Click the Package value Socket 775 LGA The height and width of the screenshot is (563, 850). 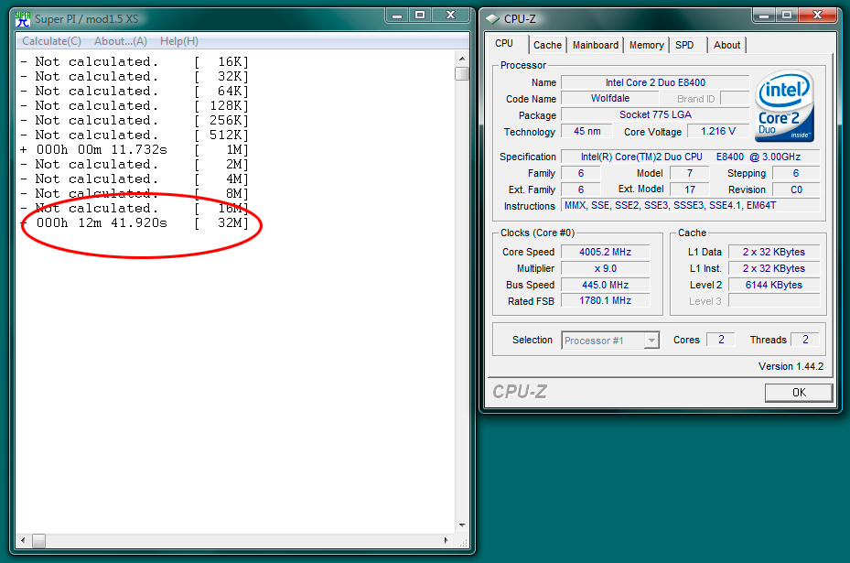(655, 114)
